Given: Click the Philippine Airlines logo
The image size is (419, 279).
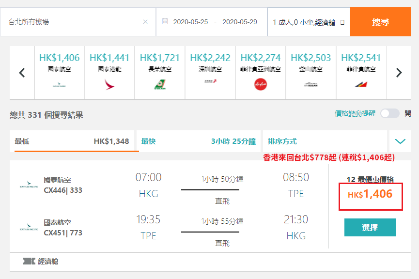Looking at the screenshot, I should (361, 84).
